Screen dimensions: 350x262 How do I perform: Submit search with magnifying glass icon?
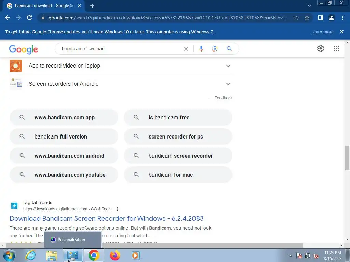click(229, 49)
